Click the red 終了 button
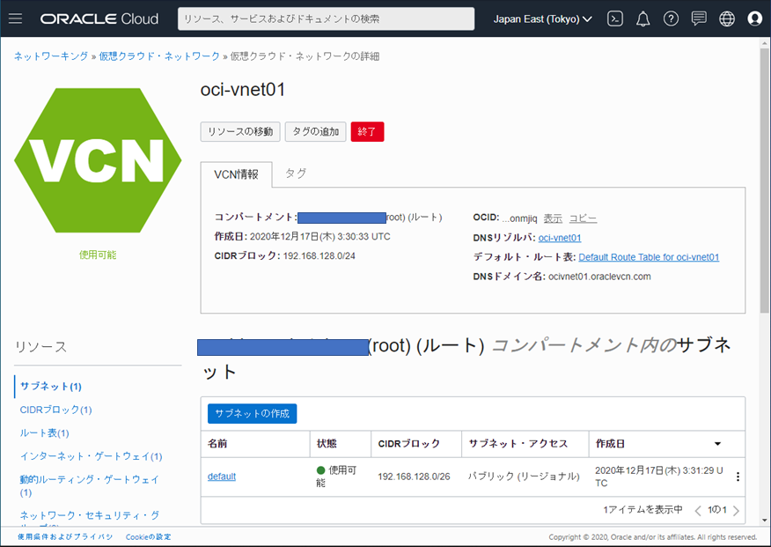The width and height of the screenshot is (771, 547). pyautogui.click(x=367, y=132)
